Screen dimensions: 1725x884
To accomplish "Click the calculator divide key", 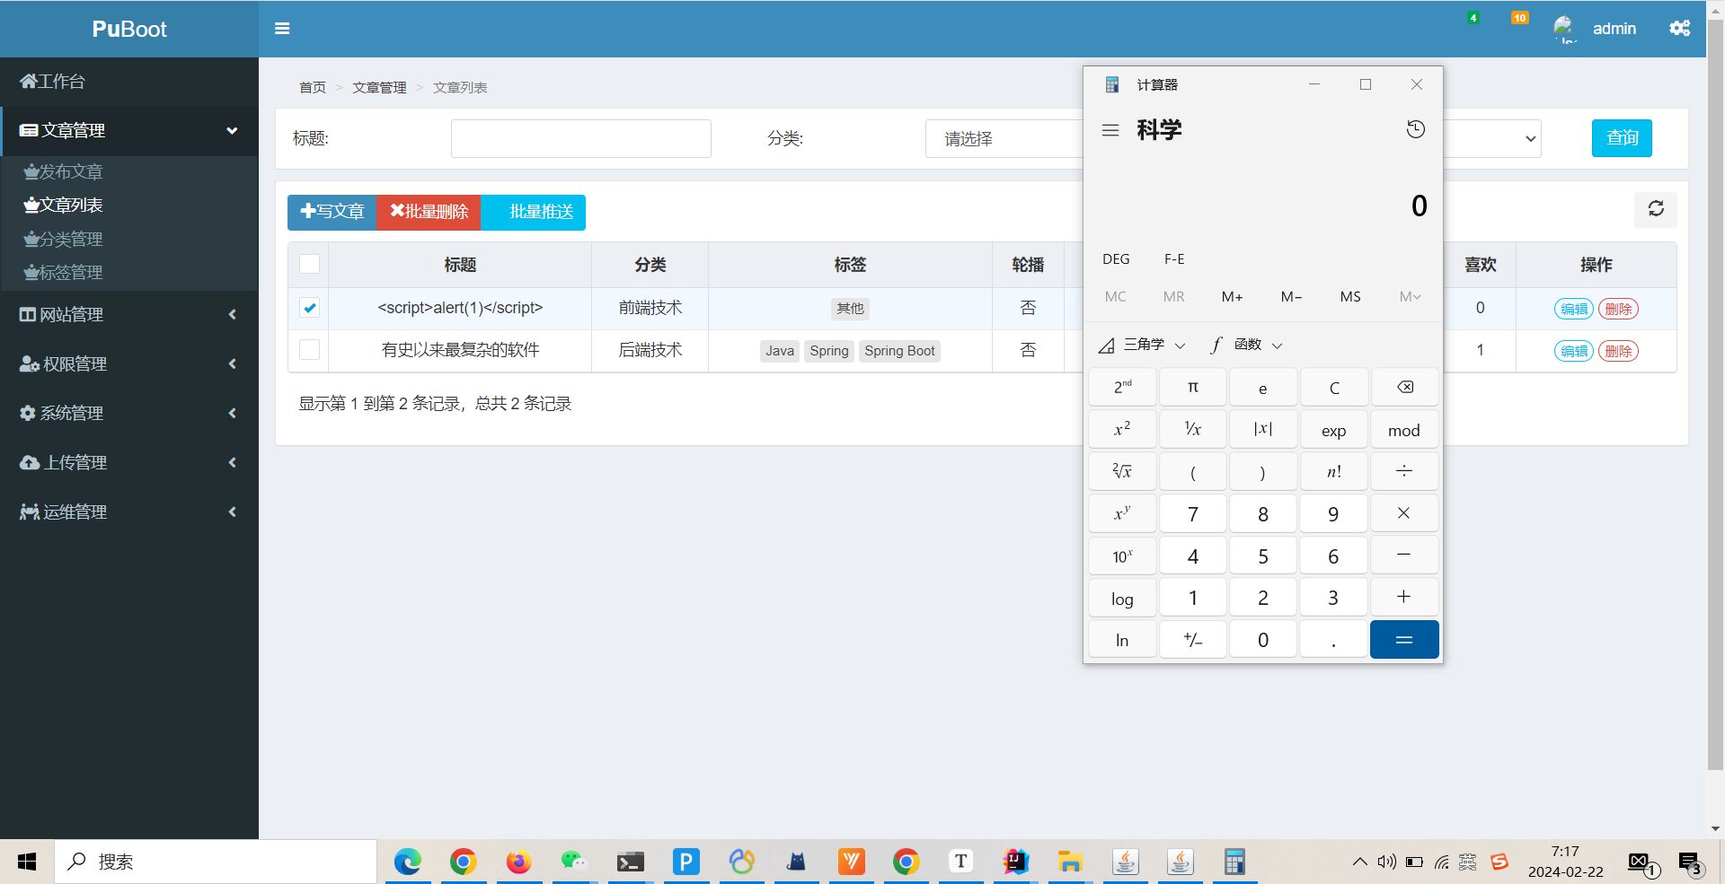I will point(1404,471).
